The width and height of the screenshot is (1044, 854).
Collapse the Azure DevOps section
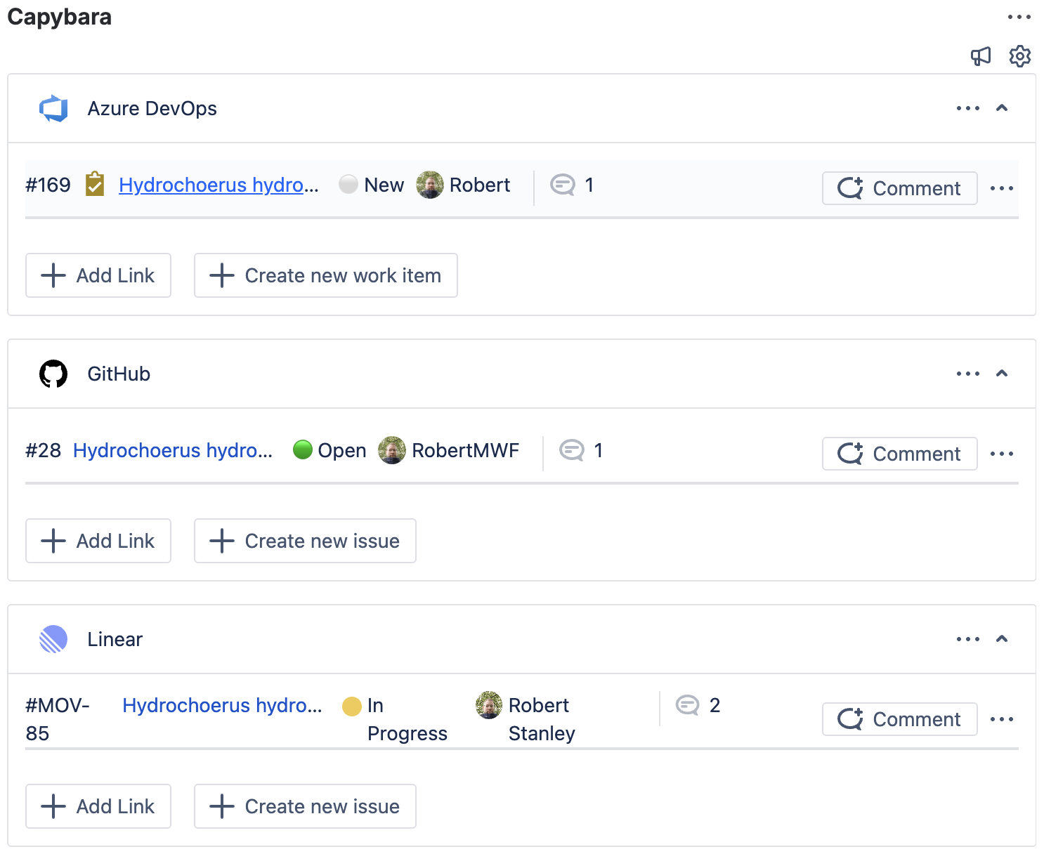1002,108
